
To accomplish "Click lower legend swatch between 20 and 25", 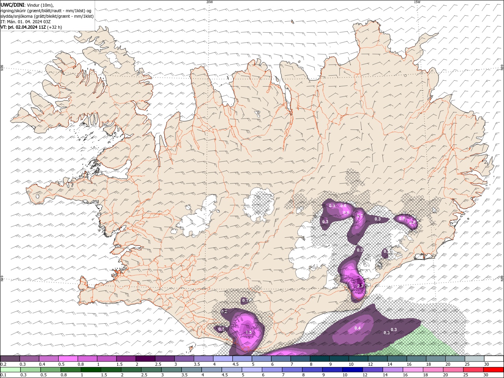I will (454, 370).
